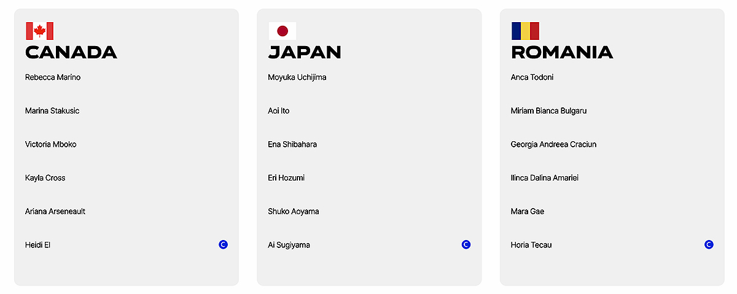Open Moyuka Uchijima's player link
Viewport: 737px width, 294px height.
pyautogui.click(x=297, y=77)
